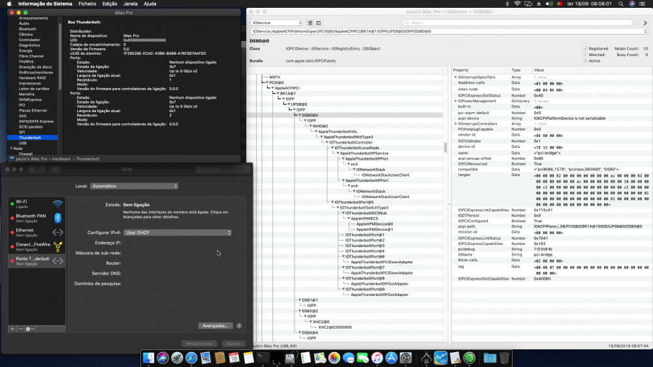Collapse the DSB2@2 tree node
Image resolution: width=653 pixels, height=367 pixels.
point(300,311)
